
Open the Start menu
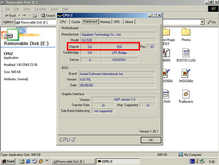pyautogui.click(x=8, y=161)
